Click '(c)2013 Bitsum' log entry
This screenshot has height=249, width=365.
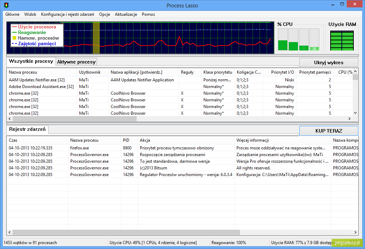click(x=154, y=168)
